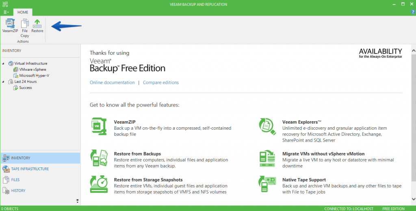Collapse the Last 24 Hours node
Screen dimensions: 416x211
[4, 82]
